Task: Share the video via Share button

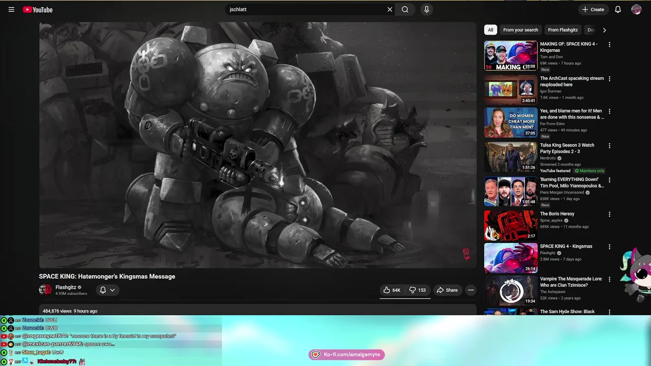Action: pos(447,290)
